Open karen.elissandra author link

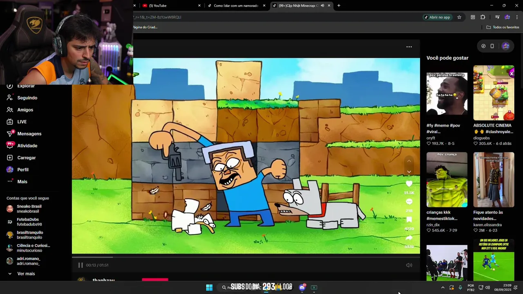pos(488,225)
